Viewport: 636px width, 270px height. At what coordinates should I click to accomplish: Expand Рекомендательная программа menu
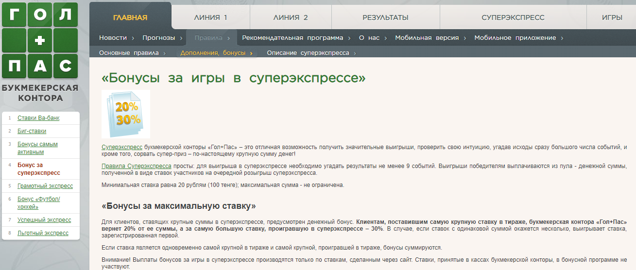tap(292, 38)
